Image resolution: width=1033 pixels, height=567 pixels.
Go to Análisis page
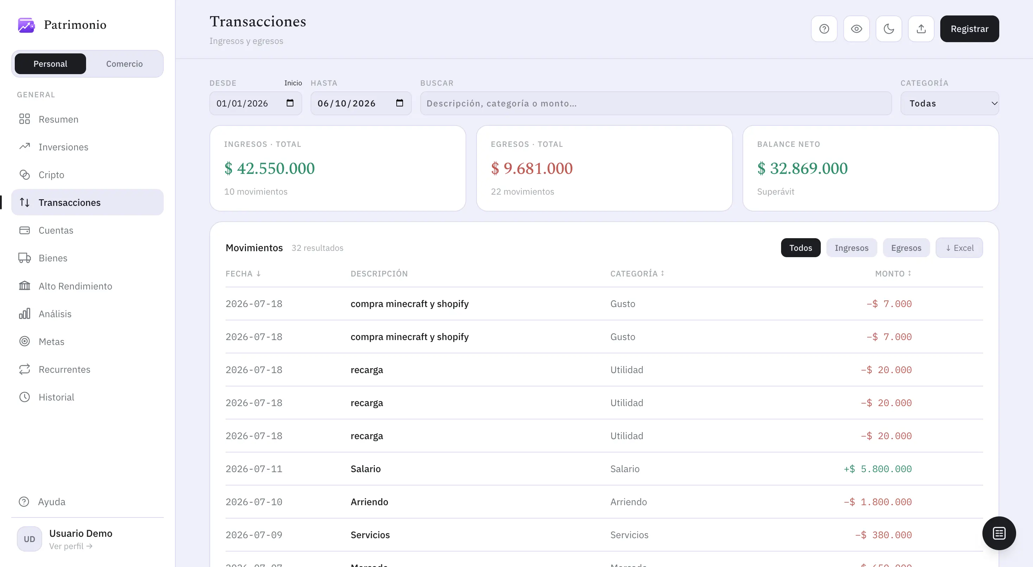click(x=87, y=314)
